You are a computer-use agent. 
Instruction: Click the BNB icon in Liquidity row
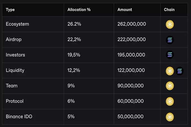(x=170, y=71)
